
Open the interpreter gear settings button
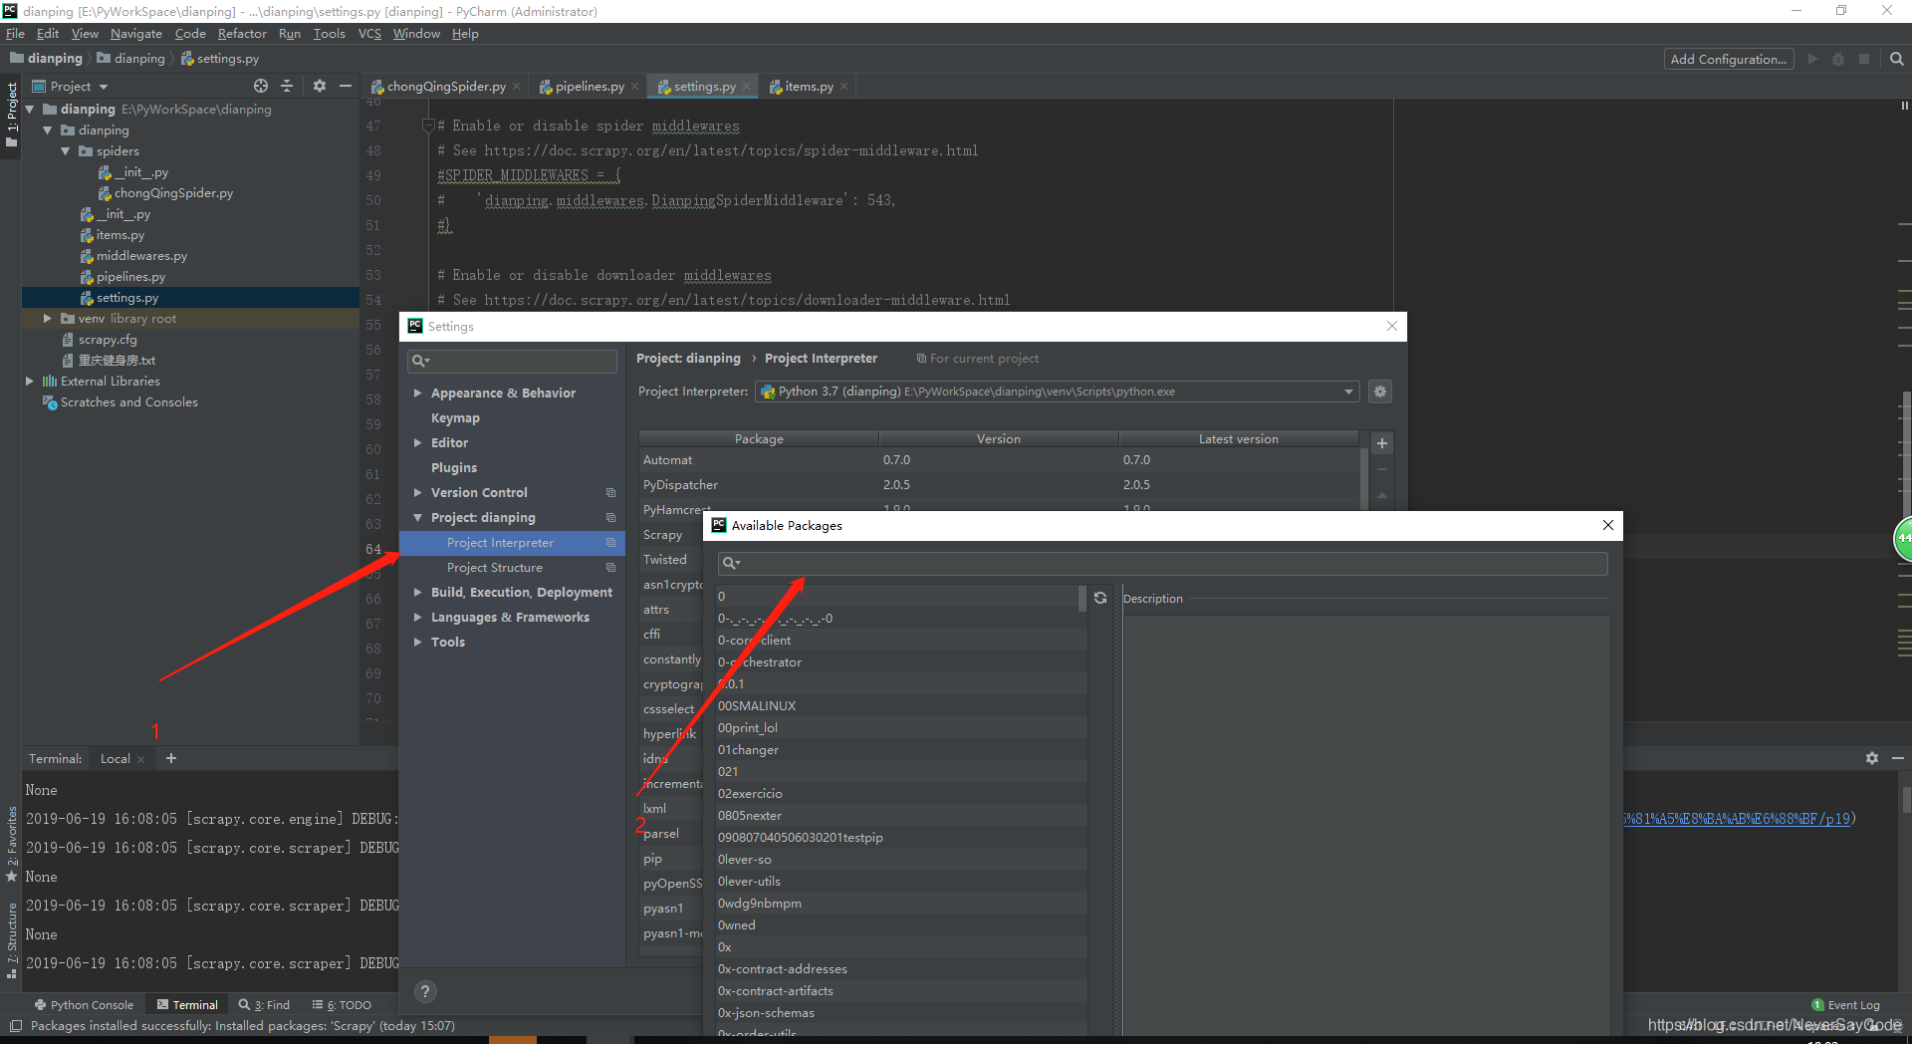1380,391
